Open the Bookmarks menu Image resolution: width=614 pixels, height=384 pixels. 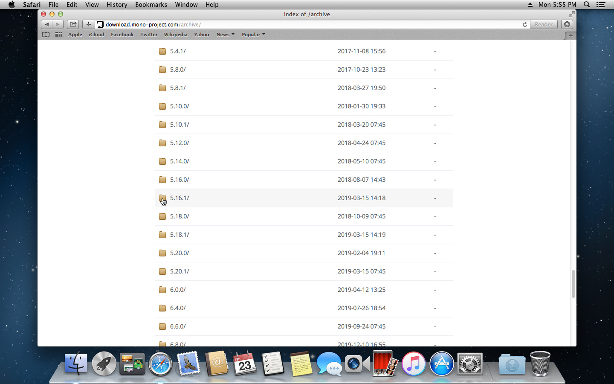pos(151,5)
